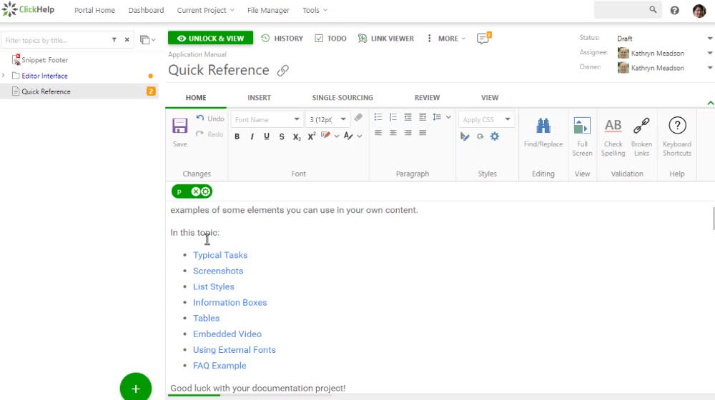715x400 pixels.
Task: Justify paragraph text
Action: [423, 133]
